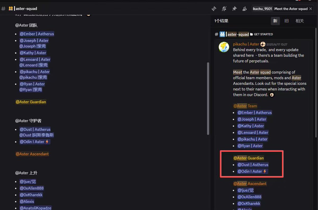
Task: Click @0xKharekk mention in left chat
Action: (31, 195)
